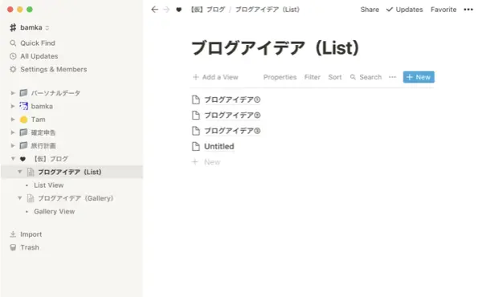Click the blue New button
Screen dimensions: 482x297
419,77
